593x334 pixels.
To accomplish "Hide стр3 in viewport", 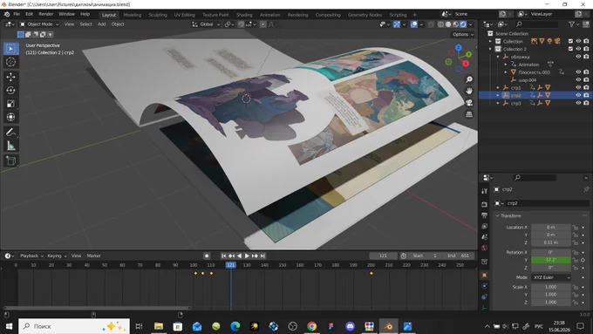I will tap(578, 103).
